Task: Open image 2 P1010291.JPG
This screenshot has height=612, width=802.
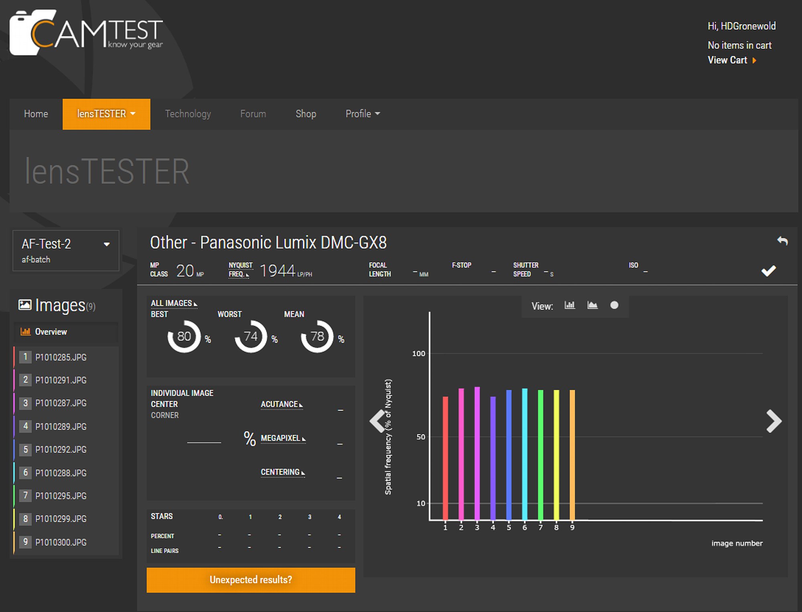Action: click(66, 380)
